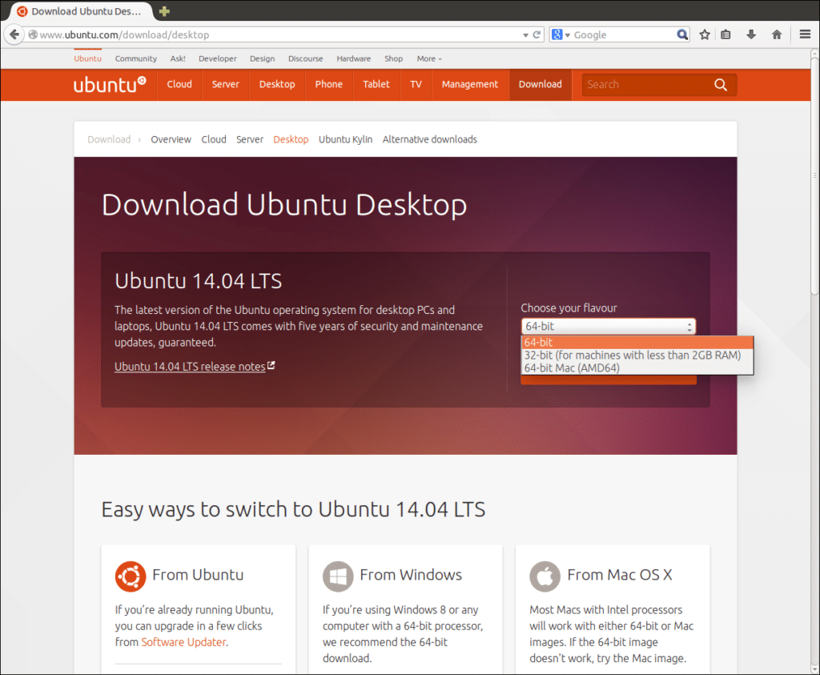Switch to Cloud in the download sub-navigation

click(214, 139)
